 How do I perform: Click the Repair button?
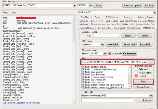[128, 36]
